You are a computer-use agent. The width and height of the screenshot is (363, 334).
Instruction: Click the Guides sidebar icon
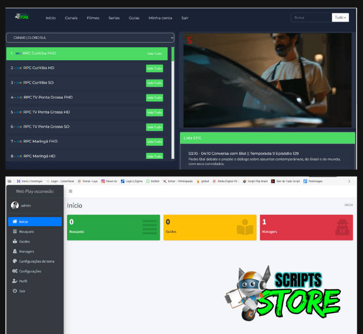point(15,241)
